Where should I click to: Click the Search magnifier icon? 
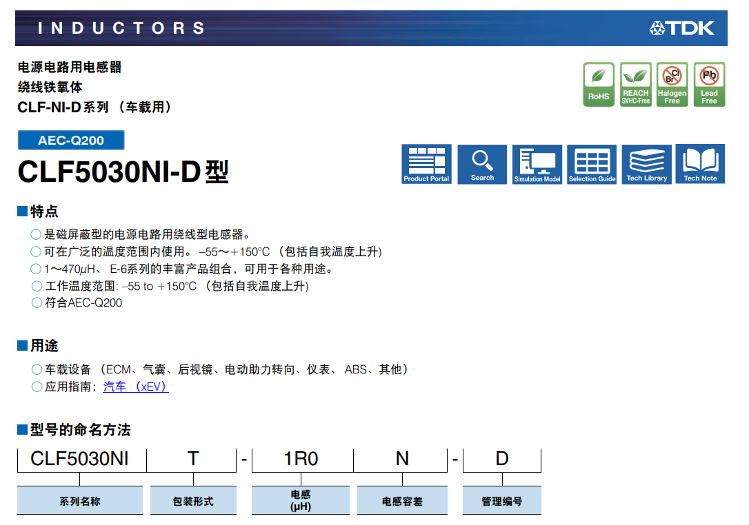coord(482,164)
